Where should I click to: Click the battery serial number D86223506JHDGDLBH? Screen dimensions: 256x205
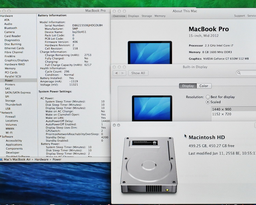tap(87, 25)
